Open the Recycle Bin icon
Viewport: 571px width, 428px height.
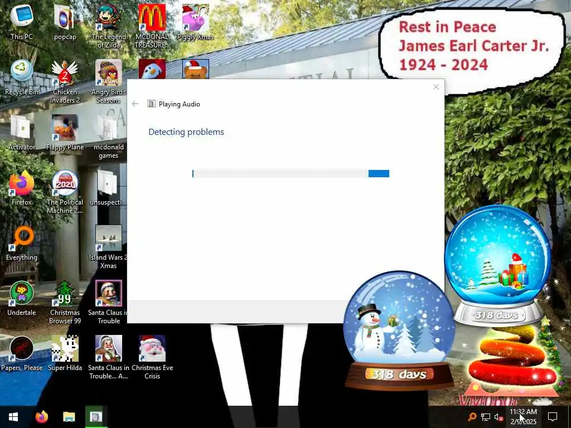(22, 77)
